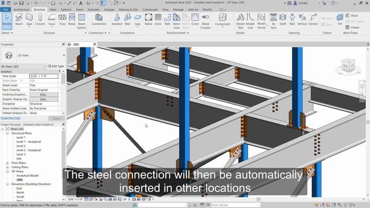Select the Modify tool
Viewport: 370px width, 208px height.
(x=7, y=21)
